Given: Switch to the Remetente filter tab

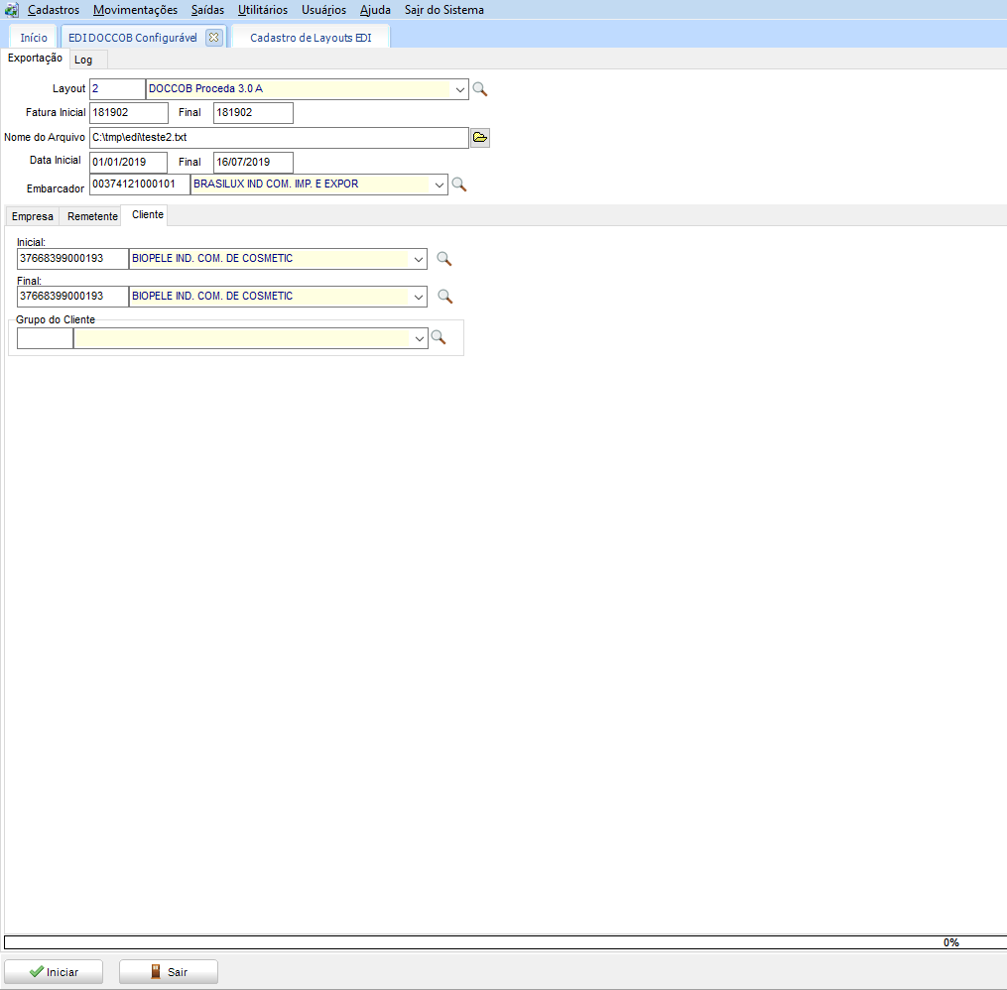Looking at the screenshot, I should [92, 216].
